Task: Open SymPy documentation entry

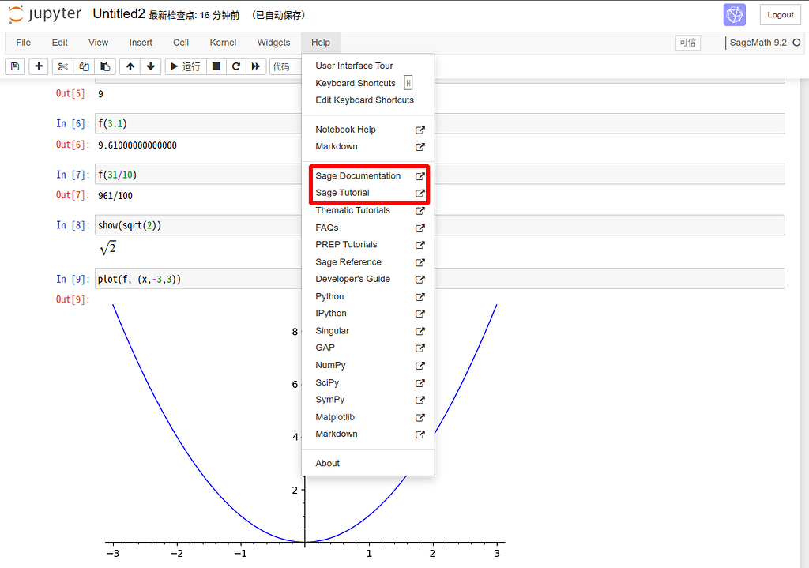Action: point(368,400)
